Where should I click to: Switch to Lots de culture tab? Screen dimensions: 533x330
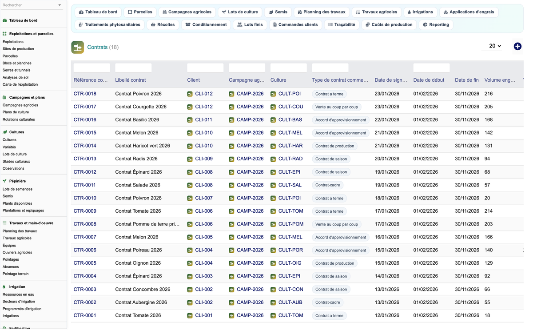240,12
